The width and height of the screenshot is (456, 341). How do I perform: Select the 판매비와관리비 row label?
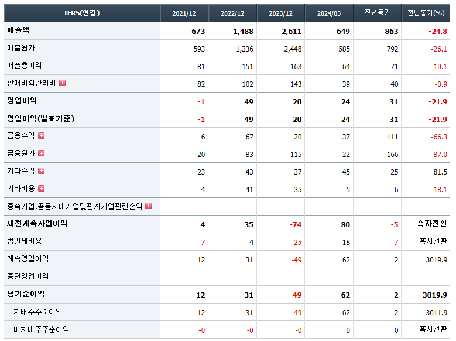[x=31, y=83]
